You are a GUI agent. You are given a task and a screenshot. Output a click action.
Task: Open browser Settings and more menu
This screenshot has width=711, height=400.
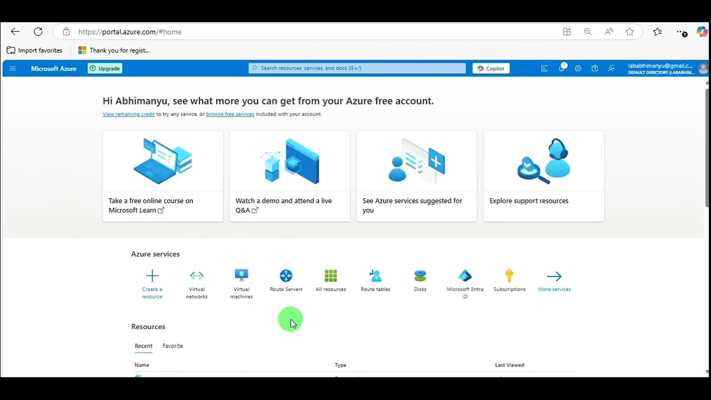682,32
